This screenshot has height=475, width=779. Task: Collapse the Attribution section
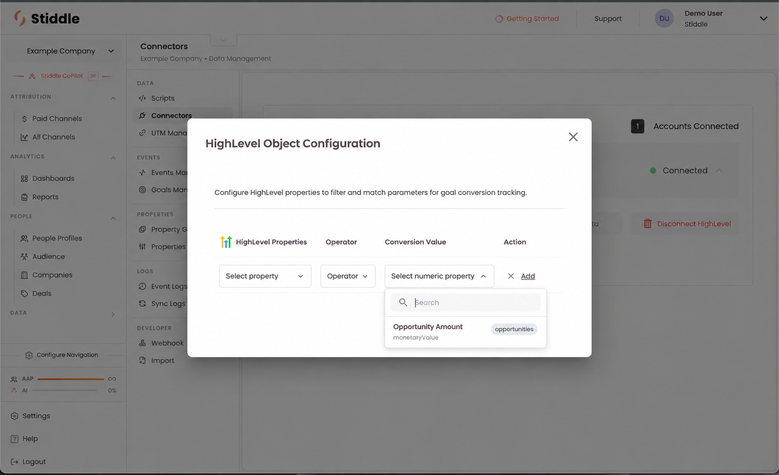coord(113,98)
